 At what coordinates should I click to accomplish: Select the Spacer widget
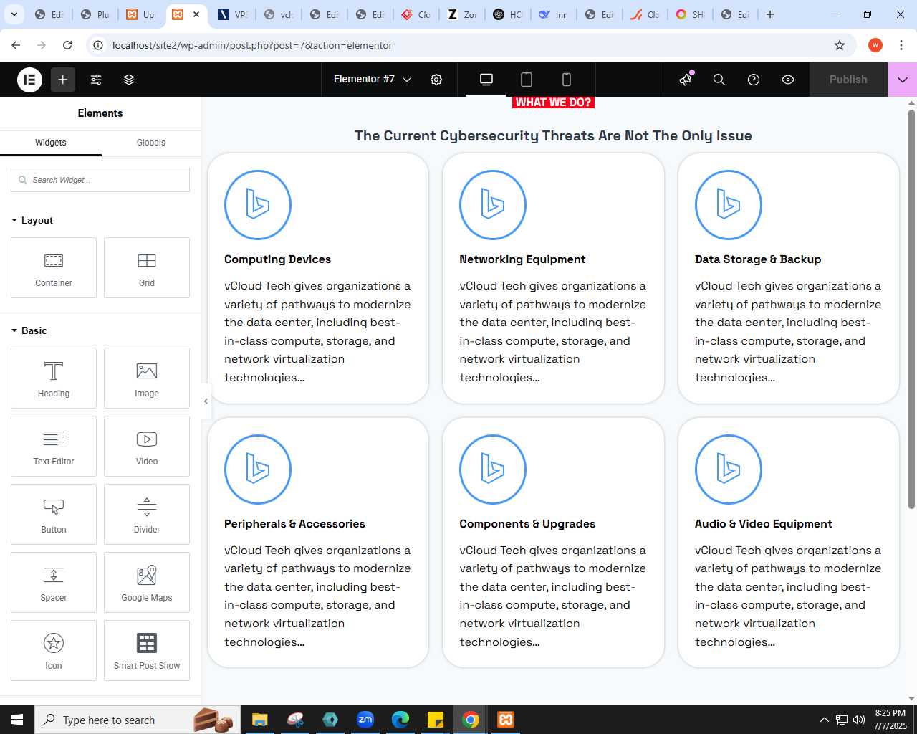[54, 583]
